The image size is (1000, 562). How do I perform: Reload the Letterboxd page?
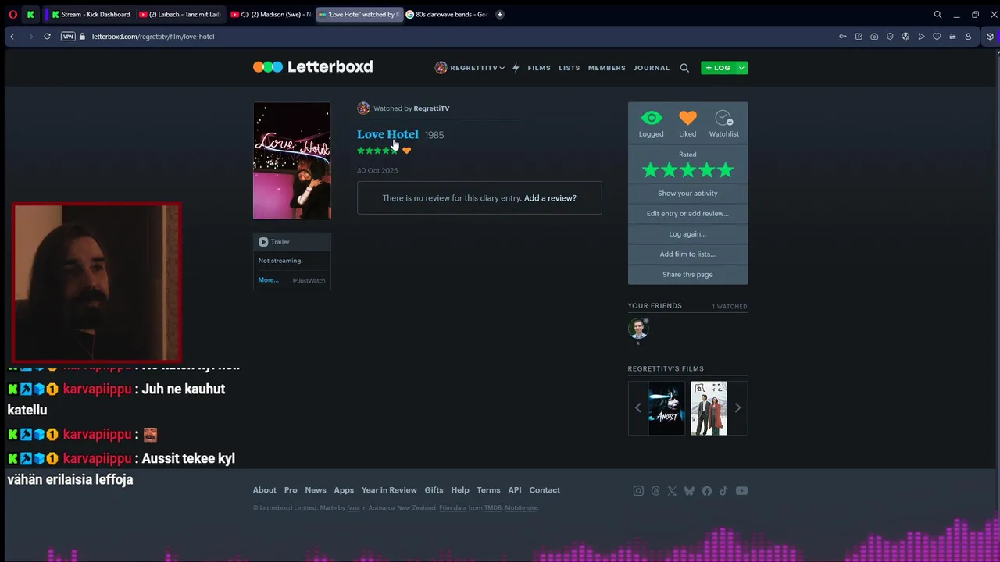(x=48, y=37)
